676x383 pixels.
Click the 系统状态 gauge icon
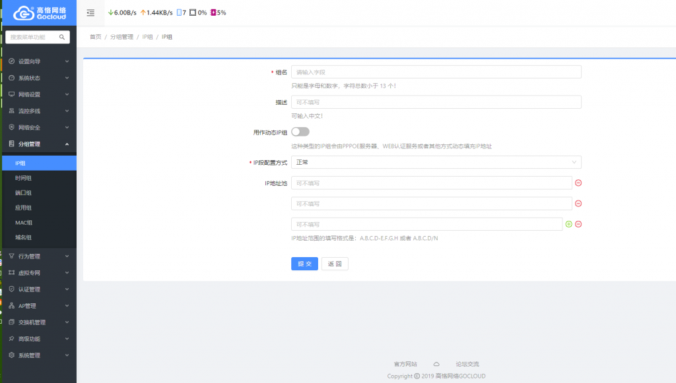tap(12, 78)
